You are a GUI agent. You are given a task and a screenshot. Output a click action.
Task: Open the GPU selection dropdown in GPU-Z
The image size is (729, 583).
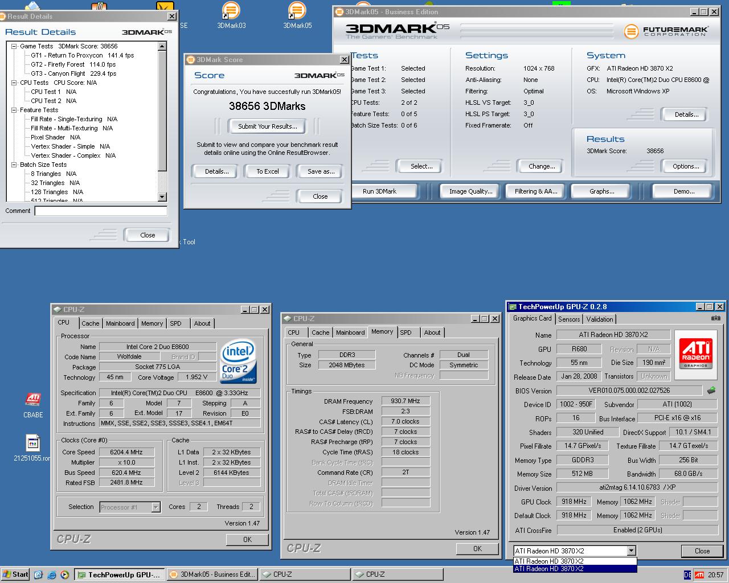(631, 551)
